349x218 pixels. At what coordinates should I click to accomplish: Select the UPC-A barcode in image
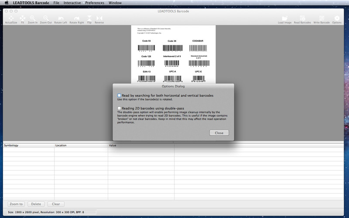pos(172,79)
